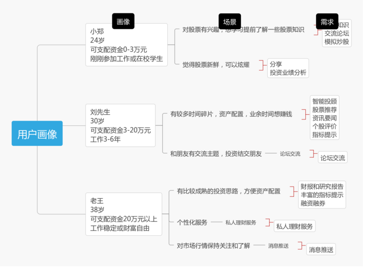This screenshot has height=268, width=365.
Task: Click the 需求 black label
Action: click(327, 21)
